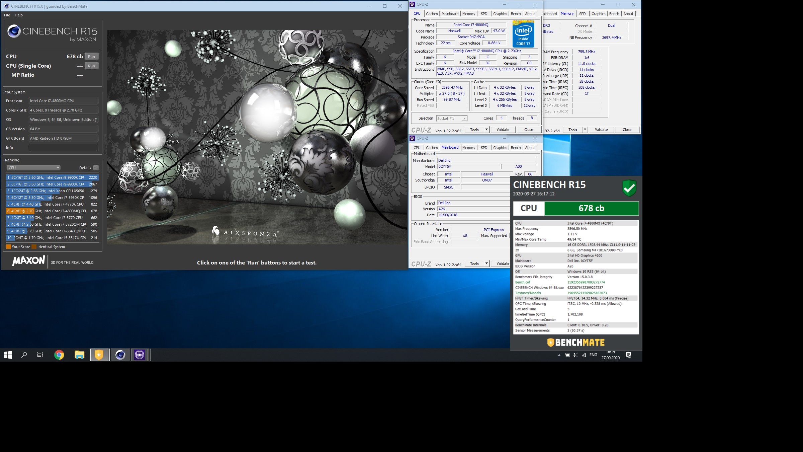Click the Details arrow in Ranking

(x=96, y=168)
